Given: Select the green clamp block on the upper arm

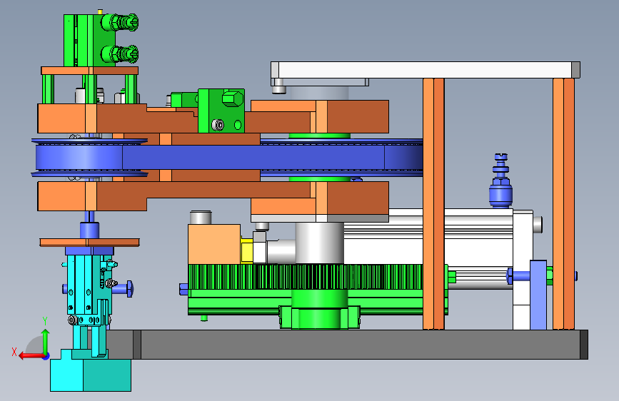Looking at the screenshot, I should (x=221, y=111).
